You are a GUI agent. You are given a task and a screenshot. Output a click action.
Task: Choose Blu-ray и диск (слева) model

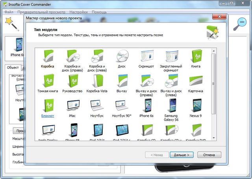[x=171, y=81]
